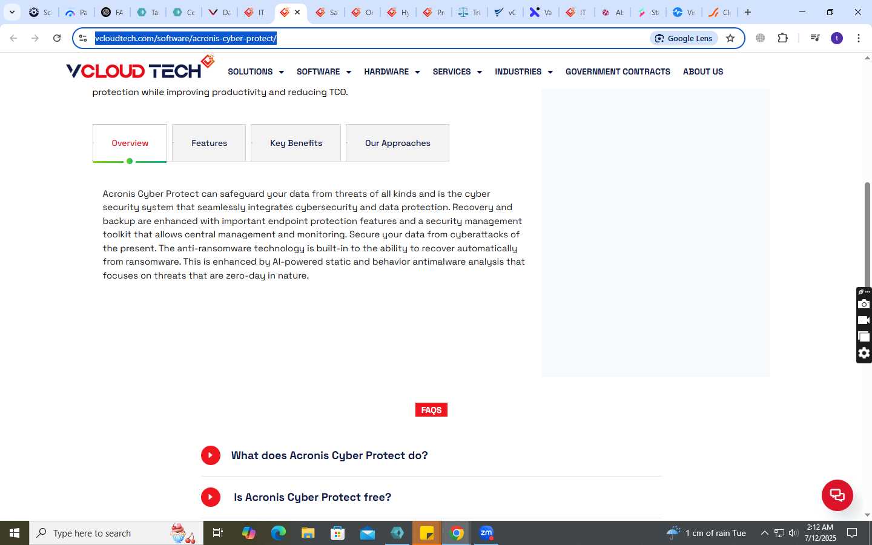Expand the SOLUTIONS menu
Image resolution: width=872 pixels, height=545 pixels.
point(256,71)
